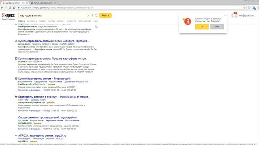Click favicon of russia.irr.ru result
259x145 pixels.
click(16, 41)
